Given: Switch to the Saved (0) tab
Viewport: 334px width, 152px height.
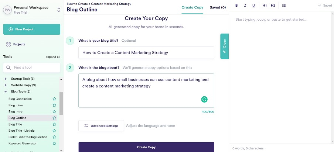Looking at the screenshot, I should coord(218,7).
